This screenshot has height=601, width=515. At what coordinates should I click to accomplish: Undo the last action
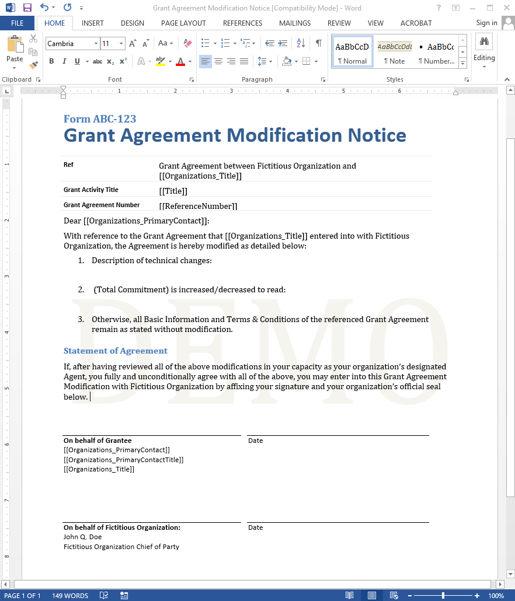pos(44,7)
